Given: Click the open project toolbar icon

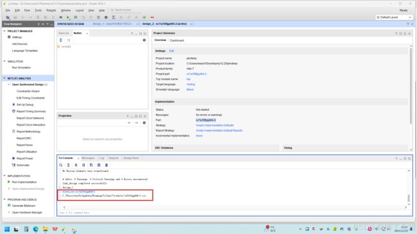Looking at the screenshot, I should click(x=8, y=17).
